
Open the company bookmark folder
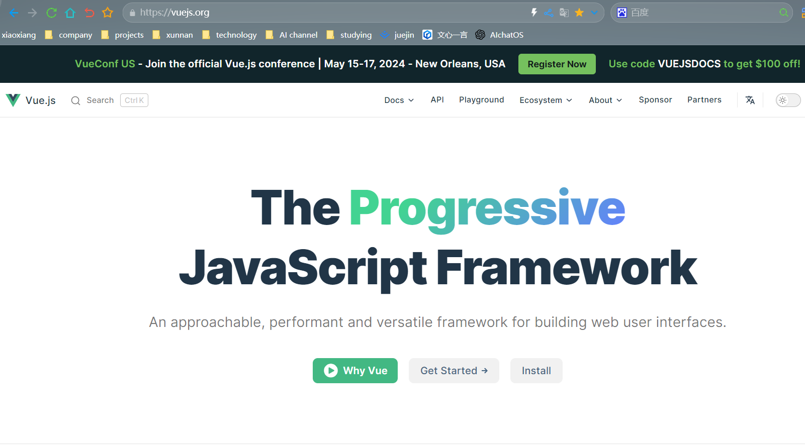(69, 35)
